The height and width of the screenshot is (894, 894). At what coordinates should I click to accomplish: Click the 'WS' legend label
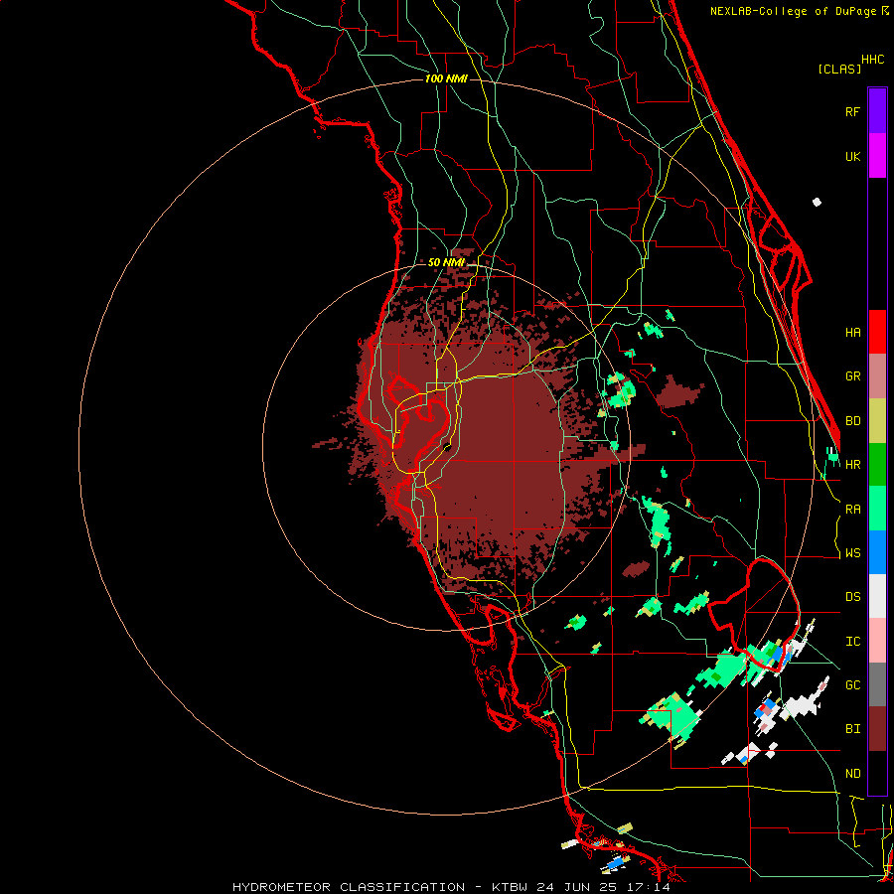(x=853, y=552)
